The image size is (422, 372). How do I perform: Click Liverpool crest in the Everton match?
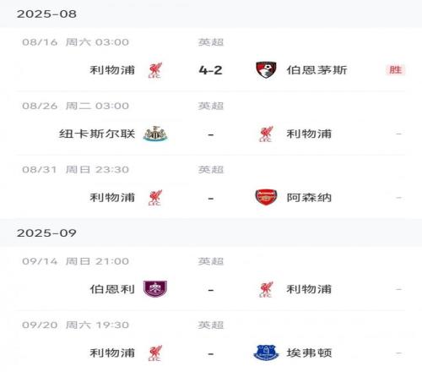tap(155, 353)
